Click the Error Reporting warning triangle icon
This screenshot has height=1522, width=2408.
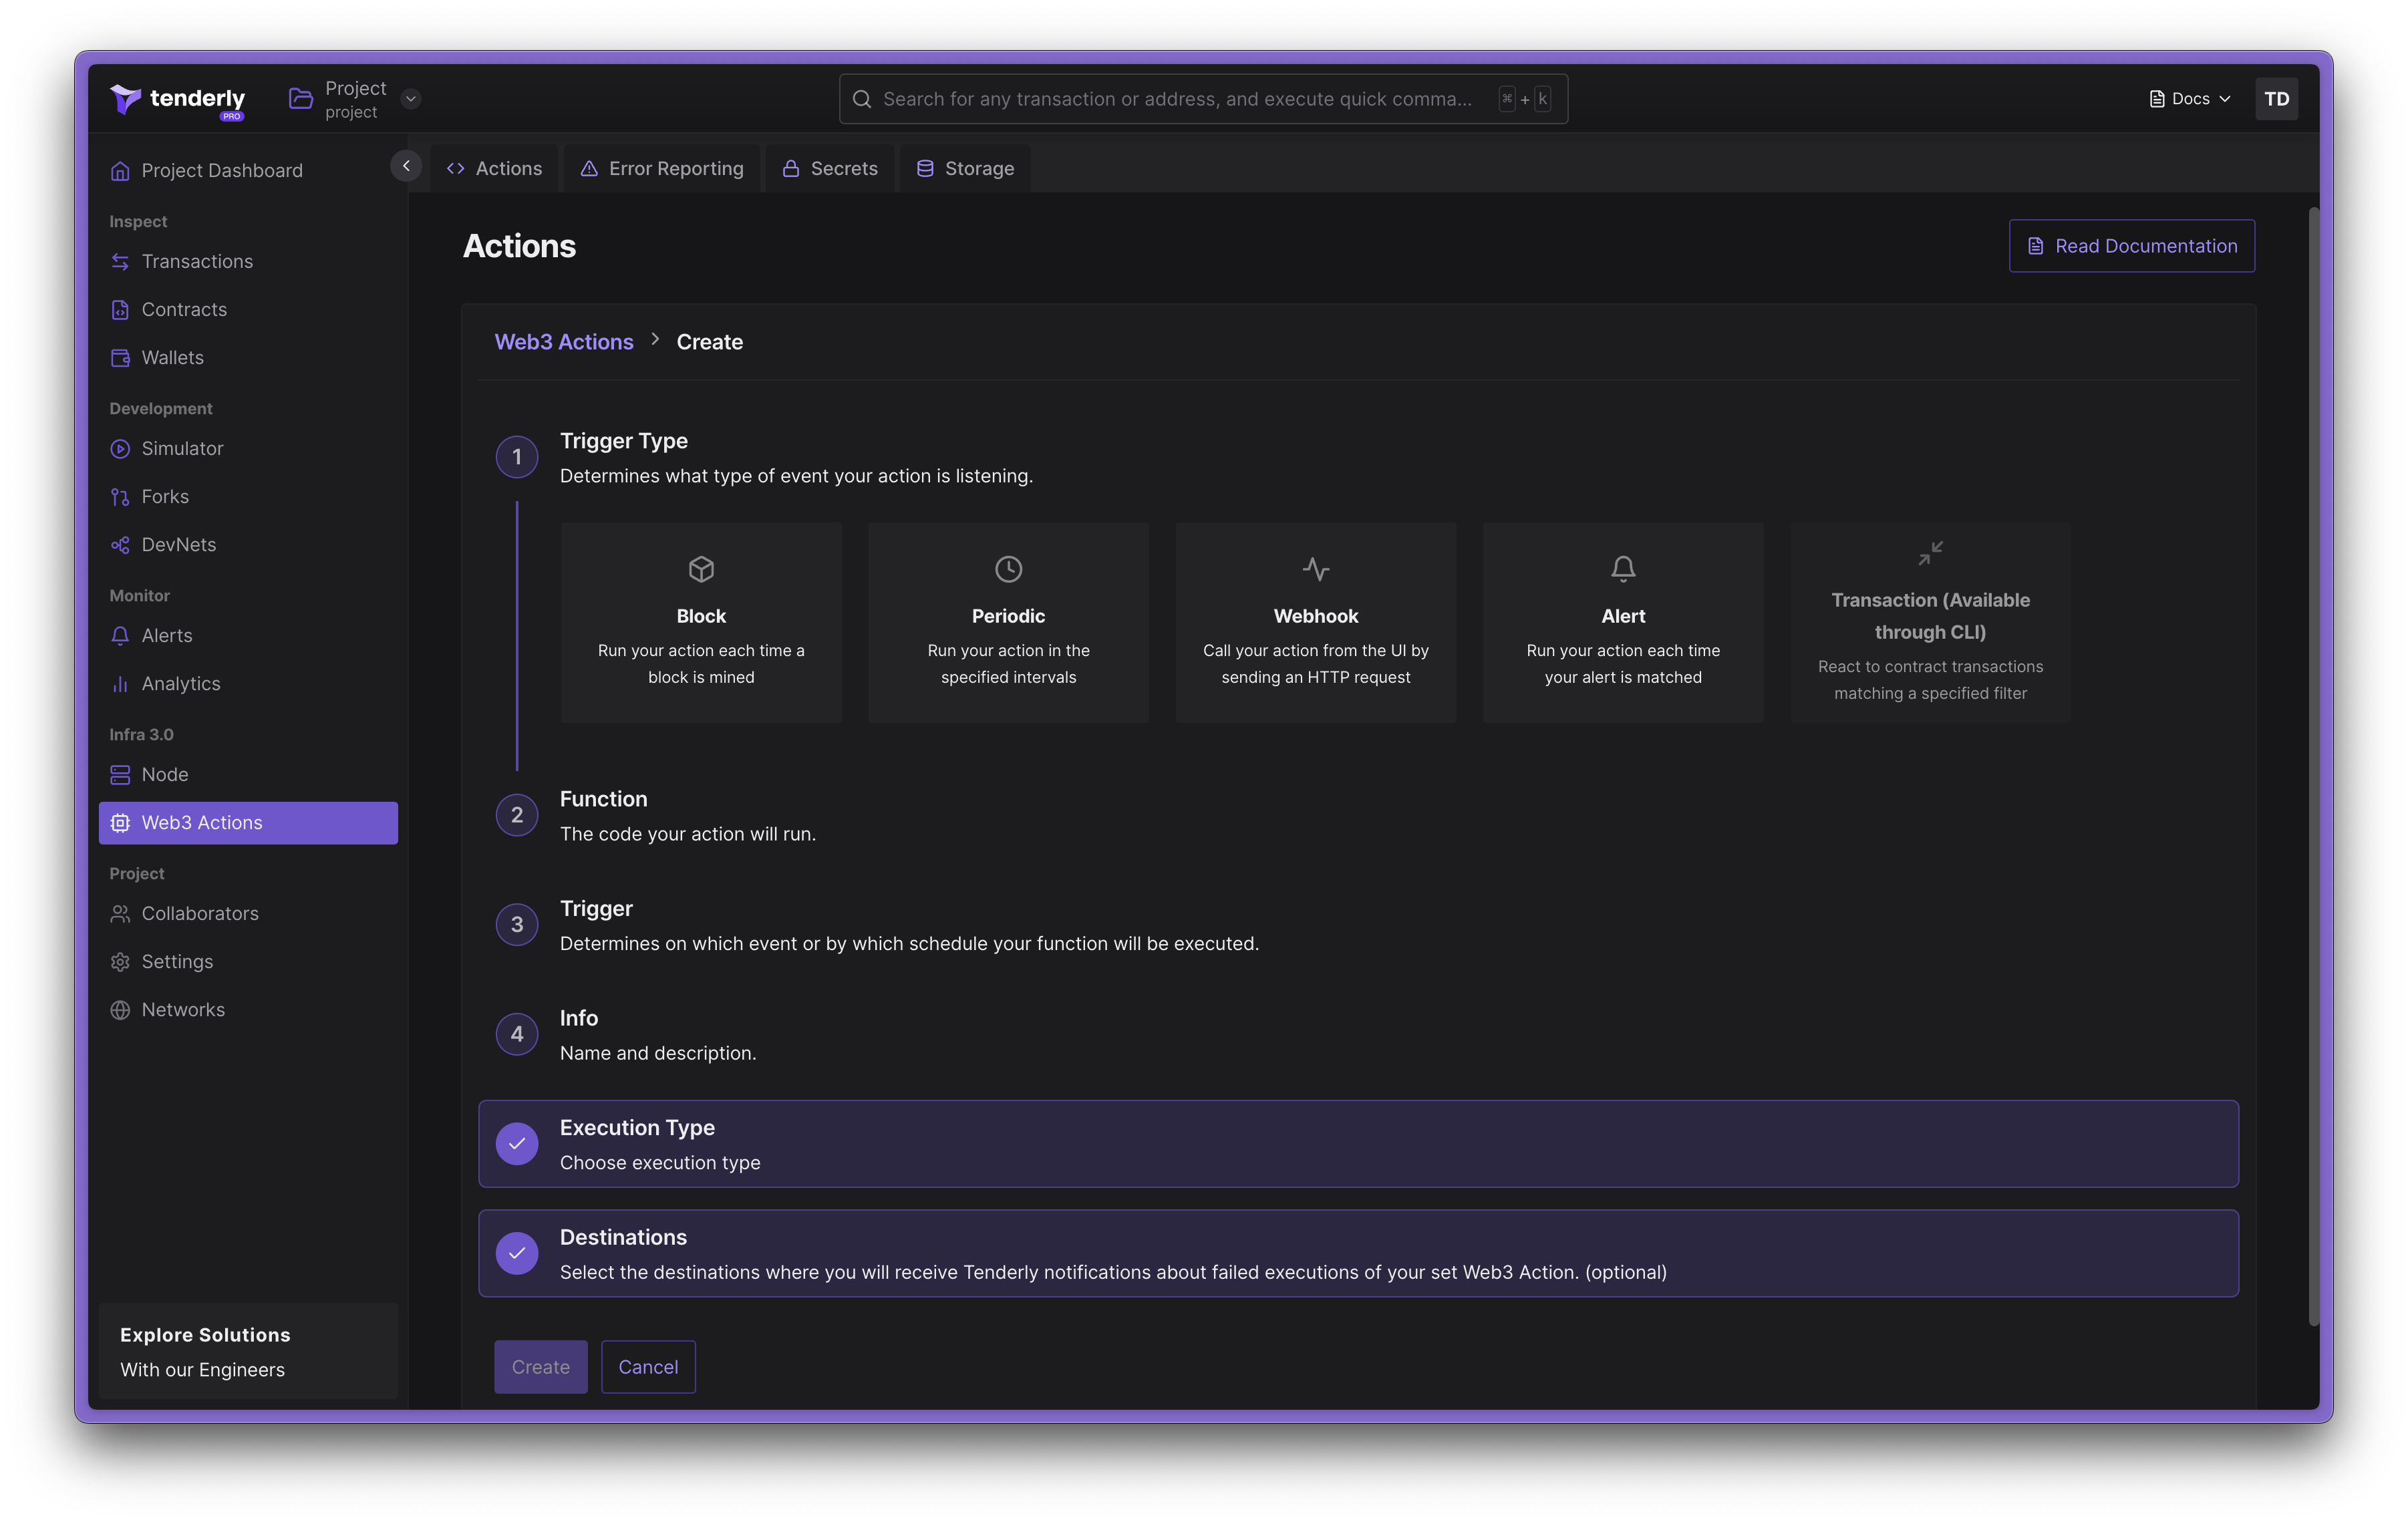589,169
